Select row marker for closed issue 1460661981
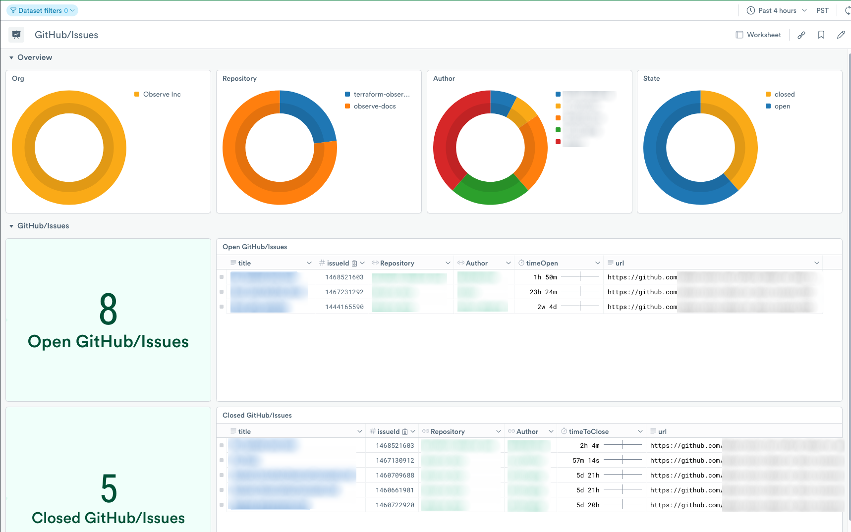The image size is (851, 532). pyautogui.click(x=222, y=490)
